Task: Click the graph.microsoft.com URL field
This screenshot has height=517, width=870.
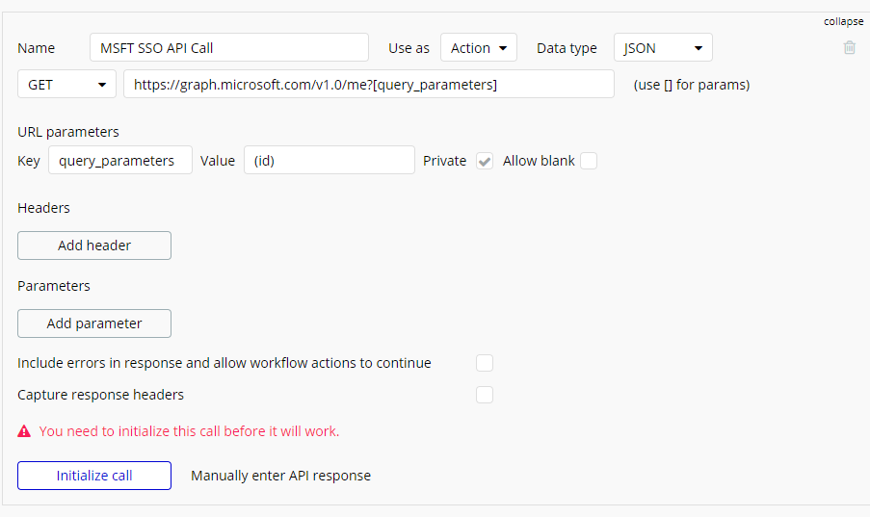Action: tap(368, 85)
